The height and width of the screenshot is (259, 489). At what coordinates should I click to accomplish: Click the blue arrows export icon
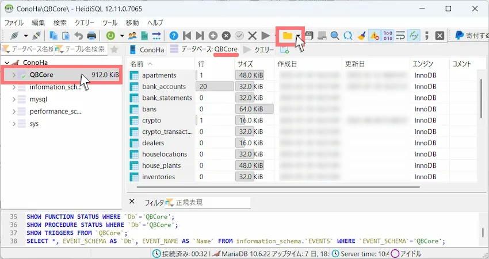click(156, 36)
